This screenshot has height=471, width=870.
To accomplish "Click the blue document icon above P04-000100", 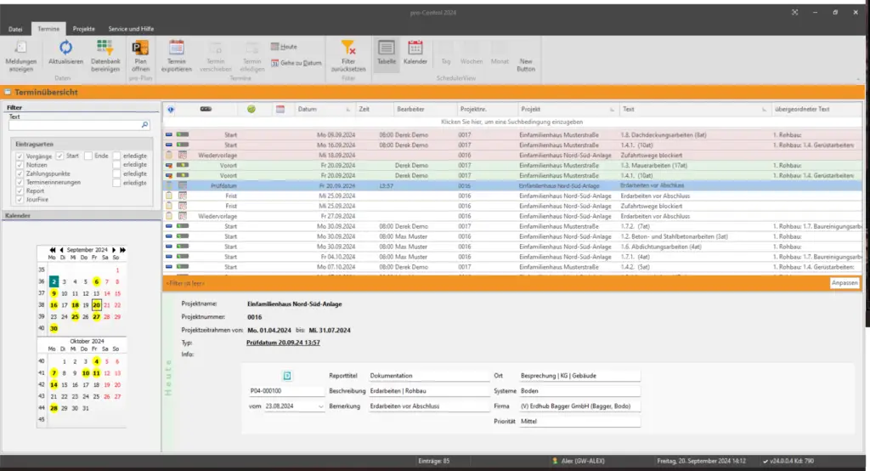I will point(287,376).
